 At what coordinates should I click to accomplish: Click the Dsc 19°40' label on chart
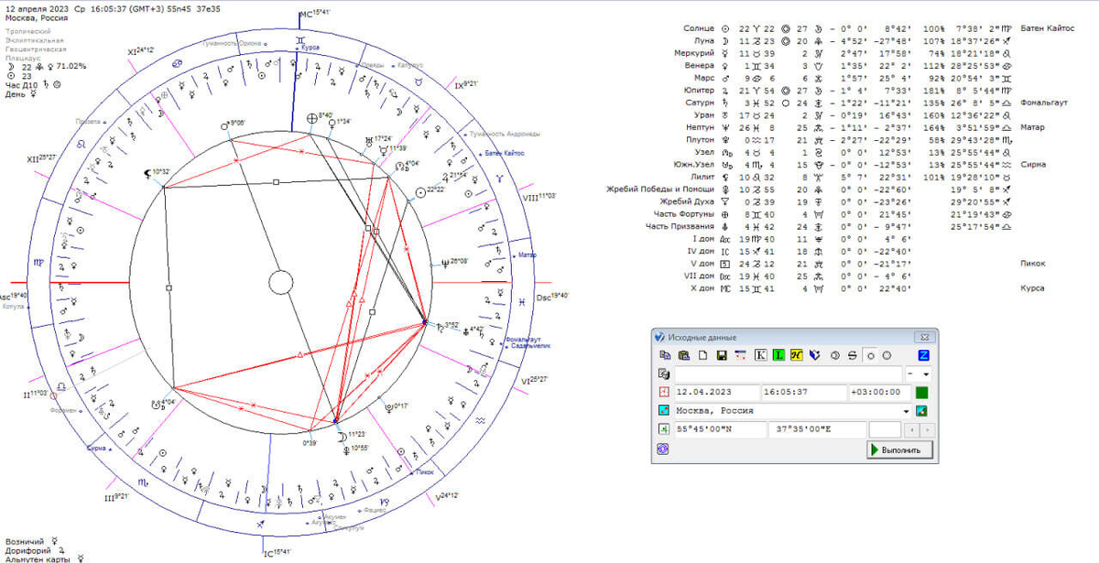(553, 296)
